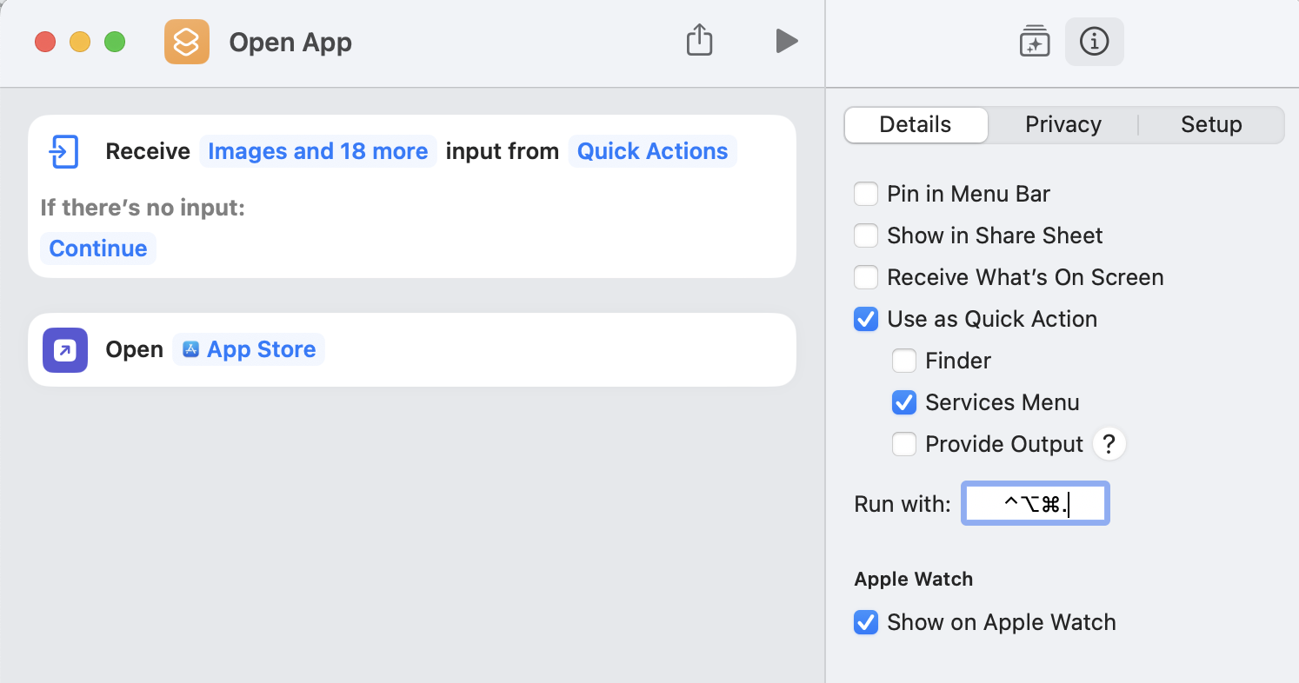The width and height of the screenshot is (1299, 683).
Task: Click the shortcut details info icon
Action: point(1094,41)
